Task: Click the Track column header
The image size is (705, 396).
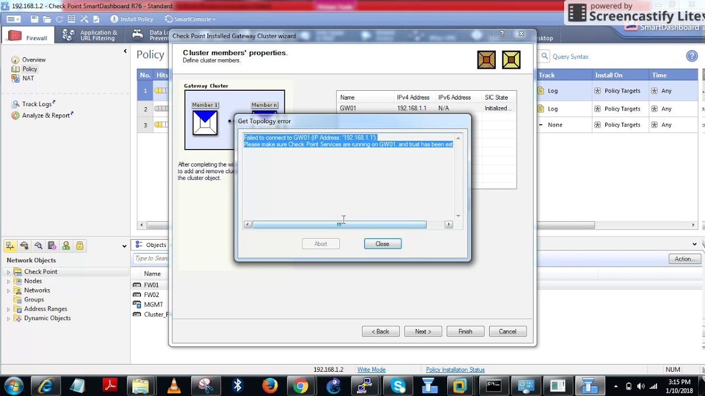Action: click(x=563, y=75)
